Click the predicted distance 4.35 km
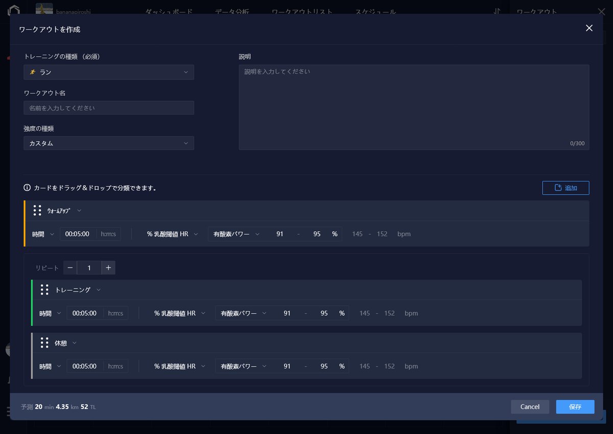613x434 pixels. coord(67,407)
